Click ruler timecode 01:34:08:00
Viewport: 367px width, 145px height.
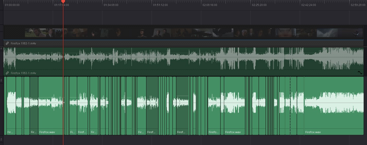(111, 5)
